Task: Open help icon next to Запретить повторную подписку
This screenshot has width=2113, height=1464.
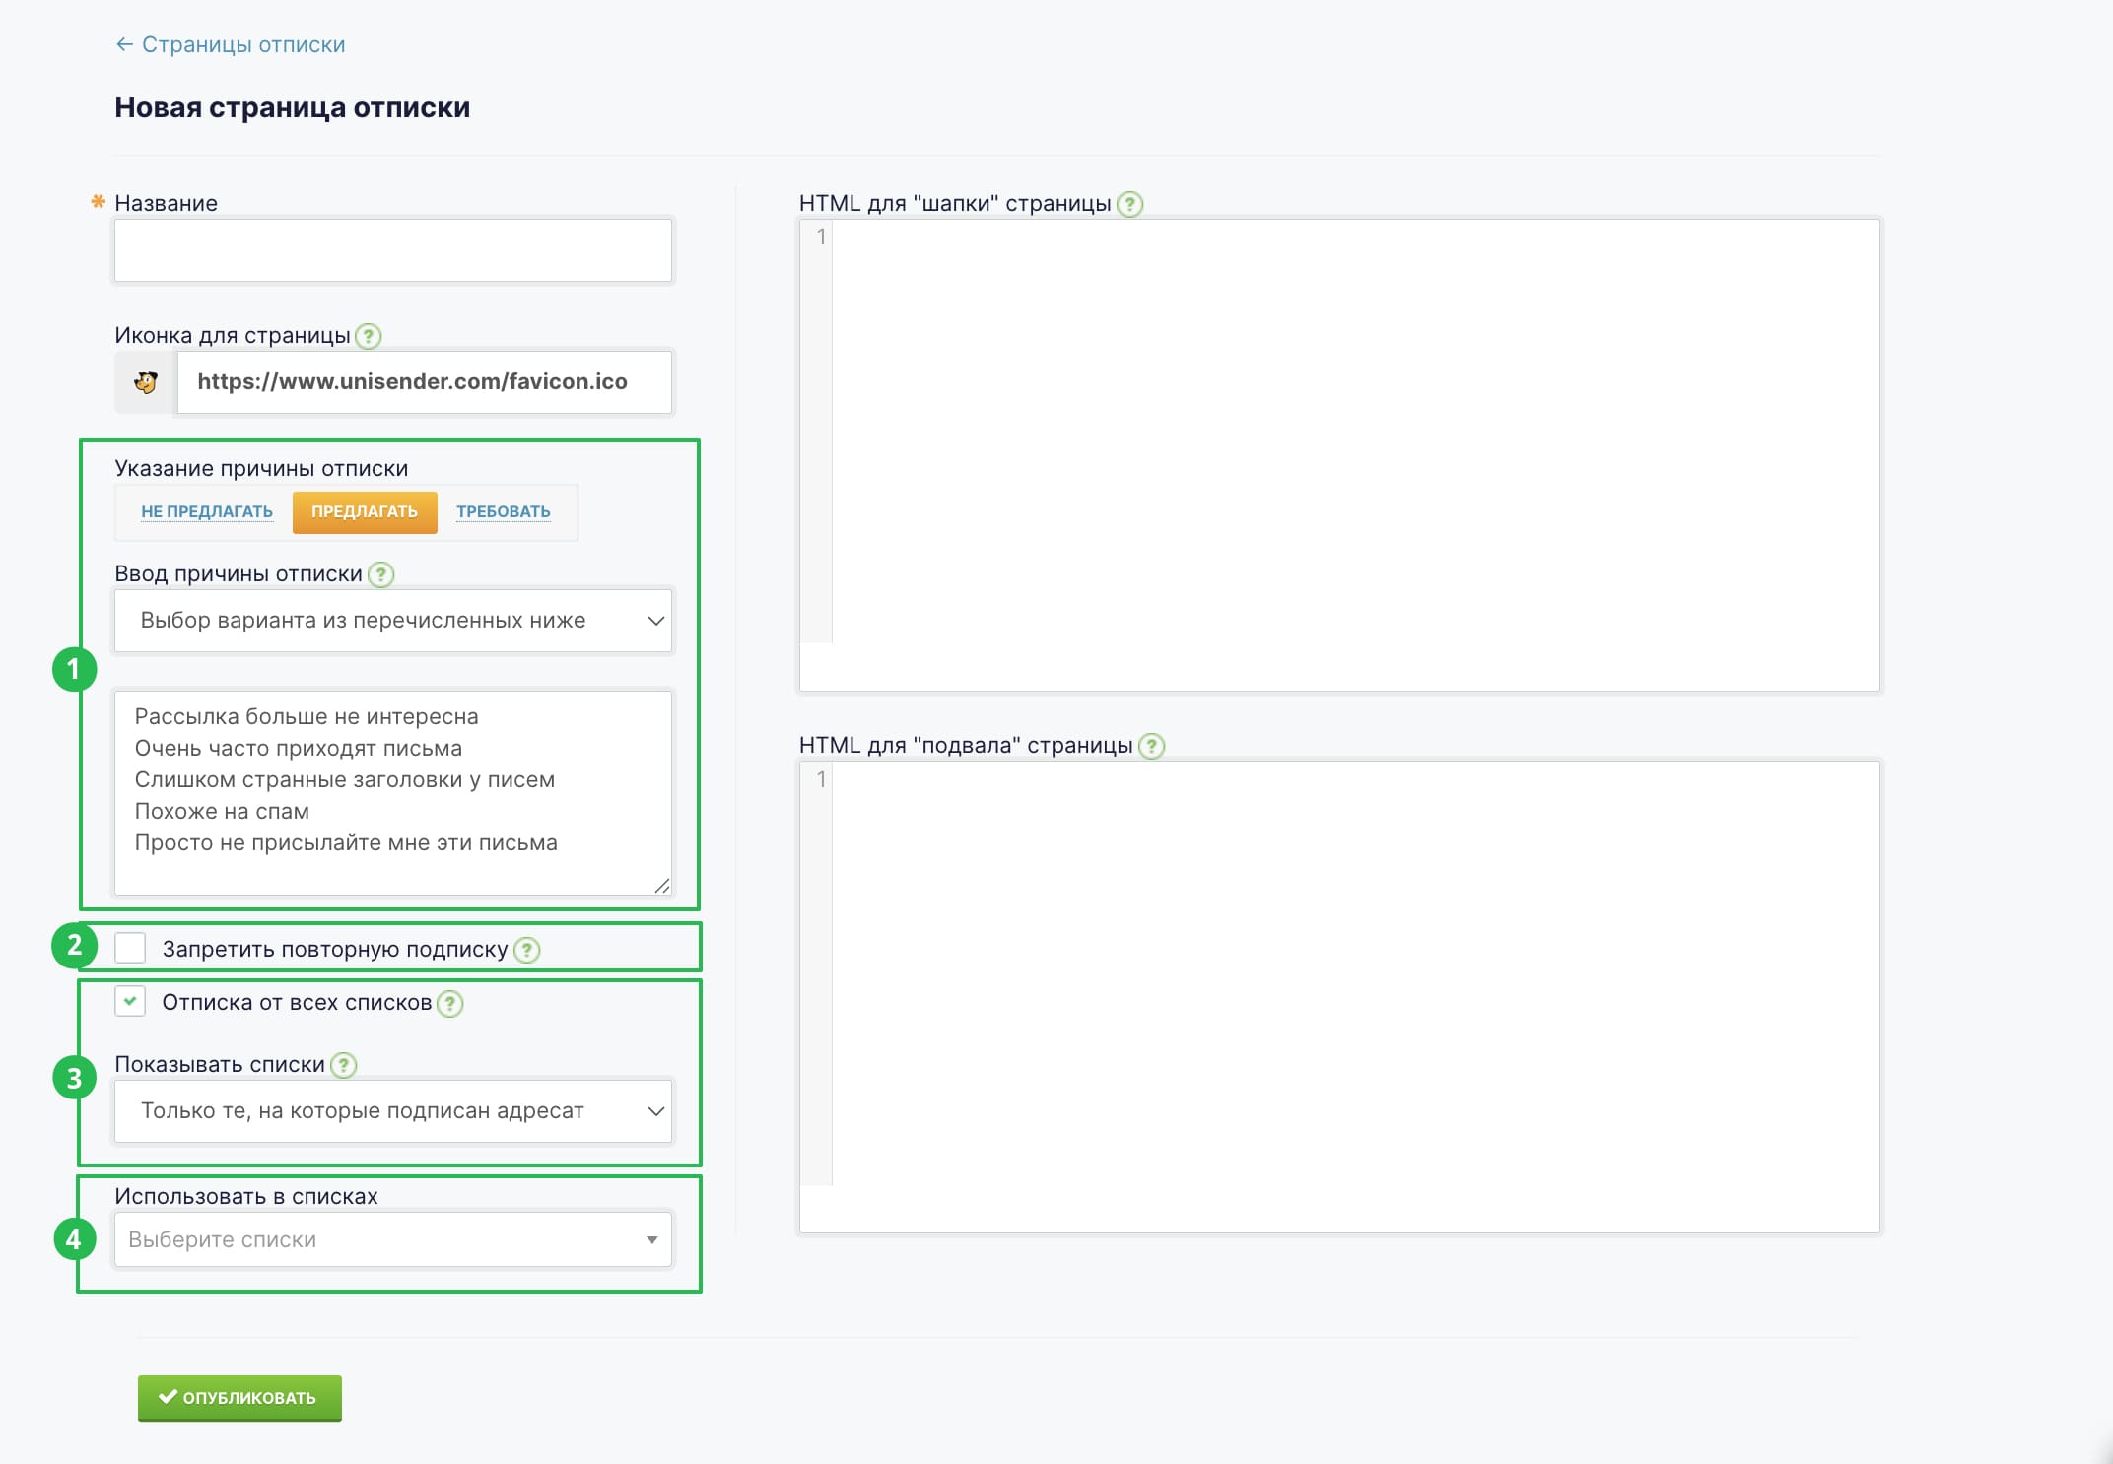Action: [x=528, y=950]
